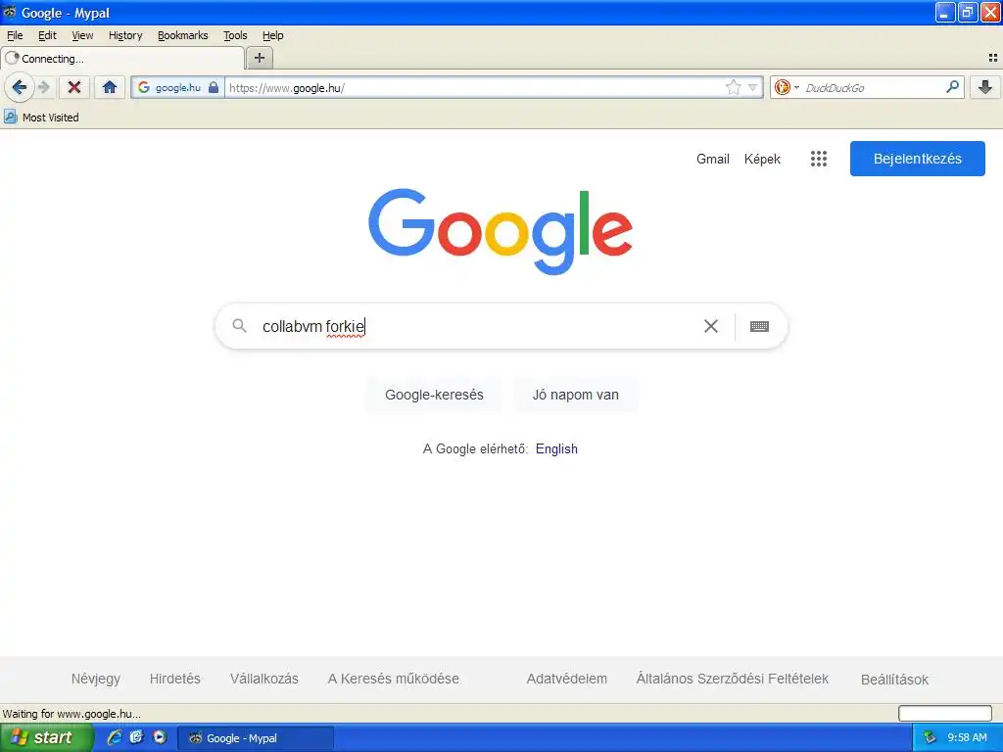Click the Bejelentkezés sign-in button

coord(917,159)
